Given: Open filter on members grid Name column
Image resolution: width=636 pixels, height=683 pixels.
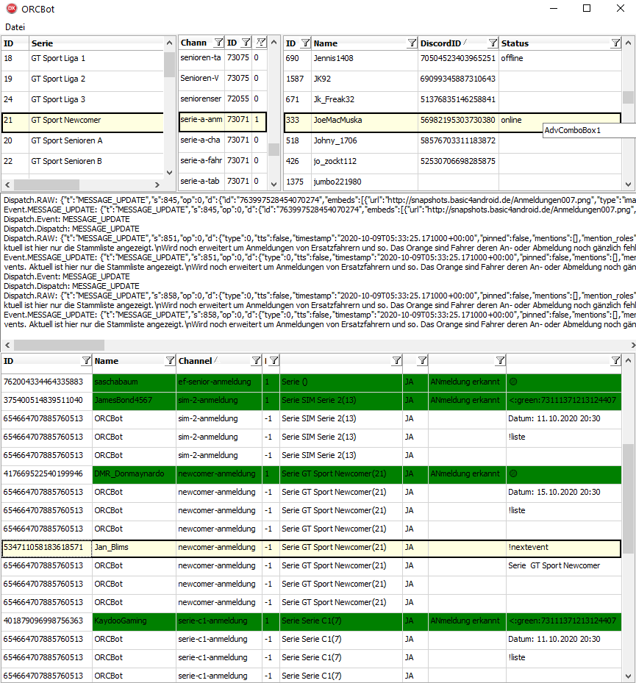Looking at the screenshot, I should coord(412,43).
